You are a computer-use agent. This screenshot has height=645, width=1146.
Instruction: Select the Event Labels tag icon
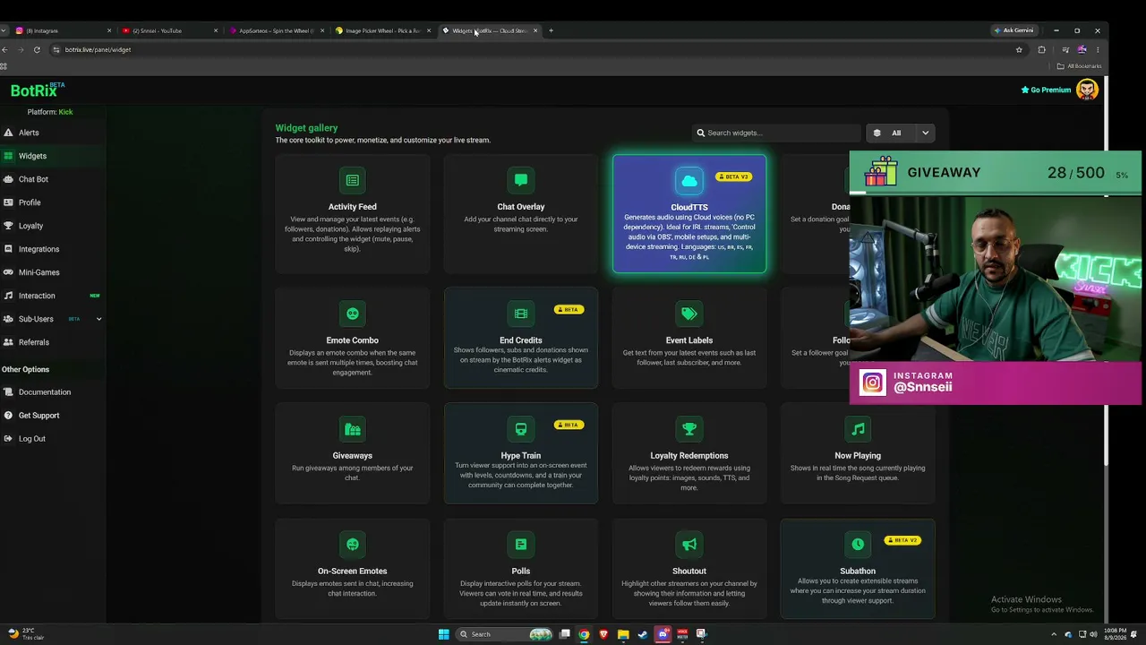[689, 314]
